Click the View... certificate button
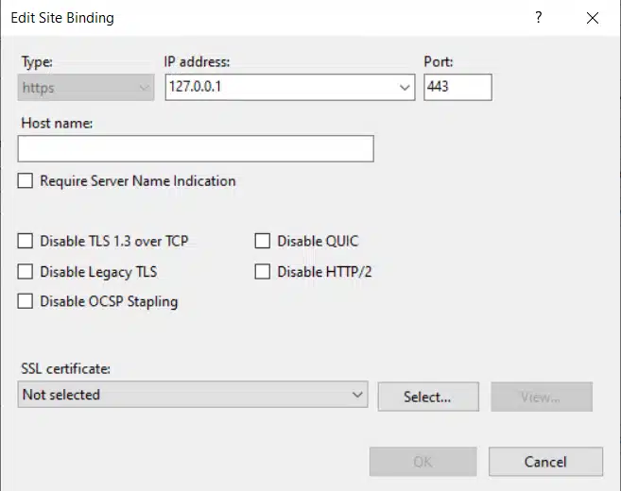Screen dimensions: 621x491 [542, 397]
